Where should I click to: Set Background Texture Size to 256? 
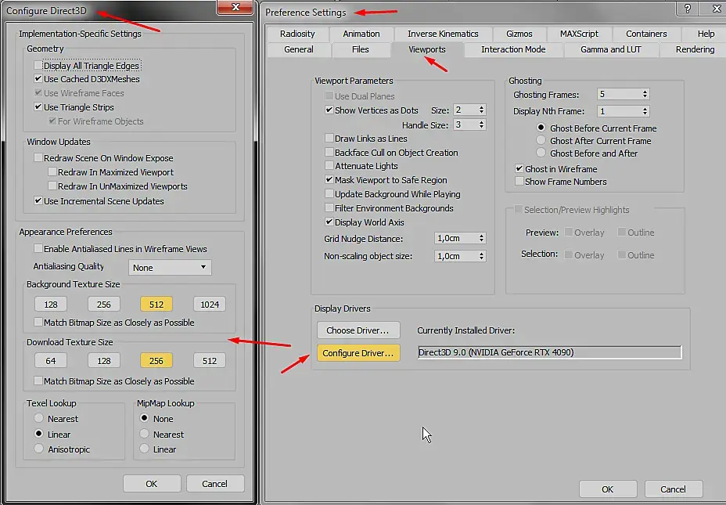(104, 305)
